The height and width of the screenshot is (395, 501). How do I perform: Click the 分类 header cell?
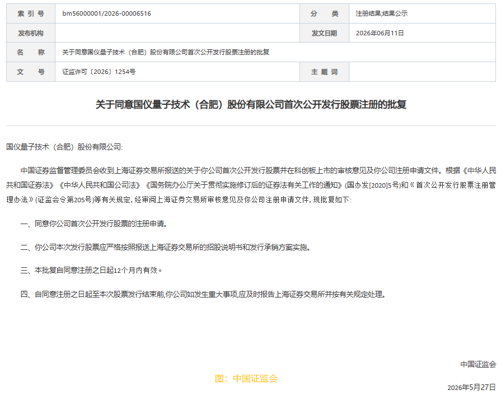(324, 13)
